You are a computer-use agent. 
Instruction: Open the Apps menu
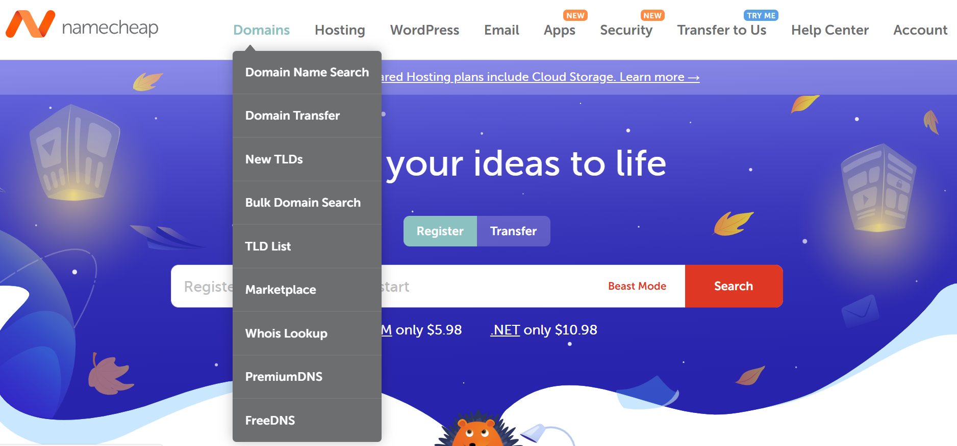(x=559, y=30)
